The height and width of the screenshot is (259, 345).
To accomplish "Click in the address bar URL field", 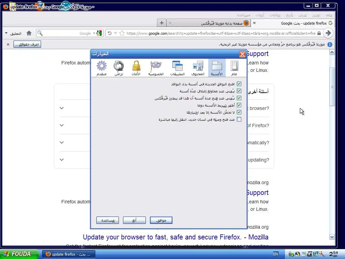I will coord(221,33).
